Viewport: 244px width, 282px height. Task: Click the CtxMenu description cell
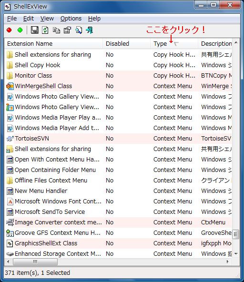(x=213, y=222)
